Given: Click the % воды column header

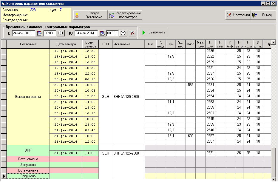Looking at the screenshot, I should [161, 44].
